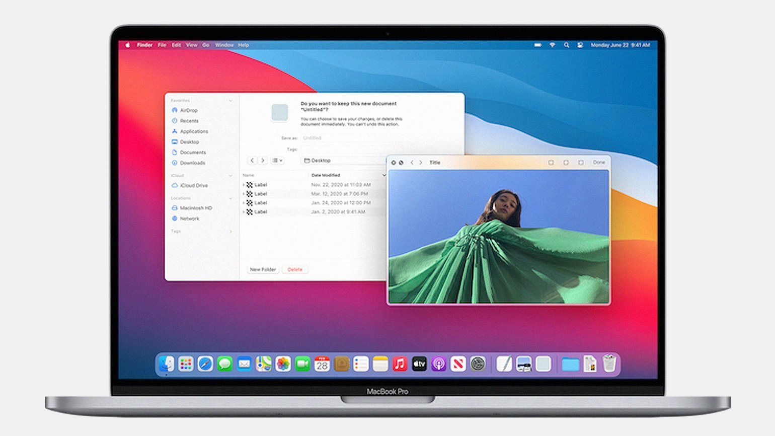Collapse the Favorites sidebar section
Screen dimensions: 775x436
pyautogui.click(x=230, y=101)
